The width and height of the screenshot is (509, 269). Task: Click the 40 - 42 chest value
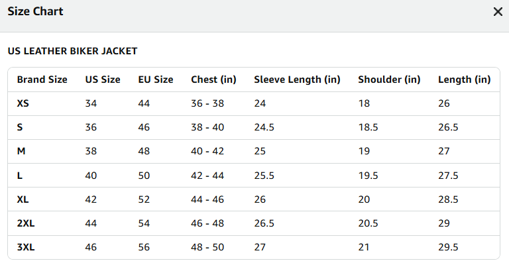[x=207, y=151]
